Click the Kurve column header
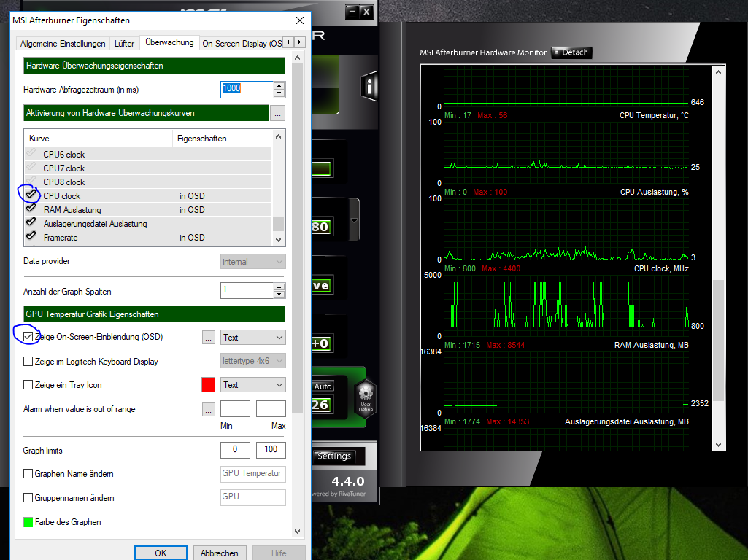The height and width of the screenshot is (560, 748). click(99, 139)
